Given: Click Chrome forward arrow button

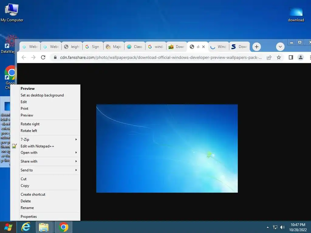Looking at the screenshot, I should [33, 57].
